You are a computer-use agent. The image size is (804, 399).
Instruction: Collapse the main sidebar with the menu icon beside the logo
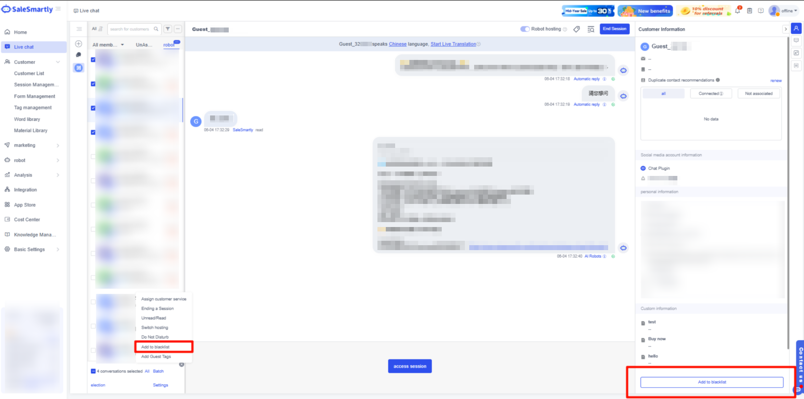(x=58, y=9)
